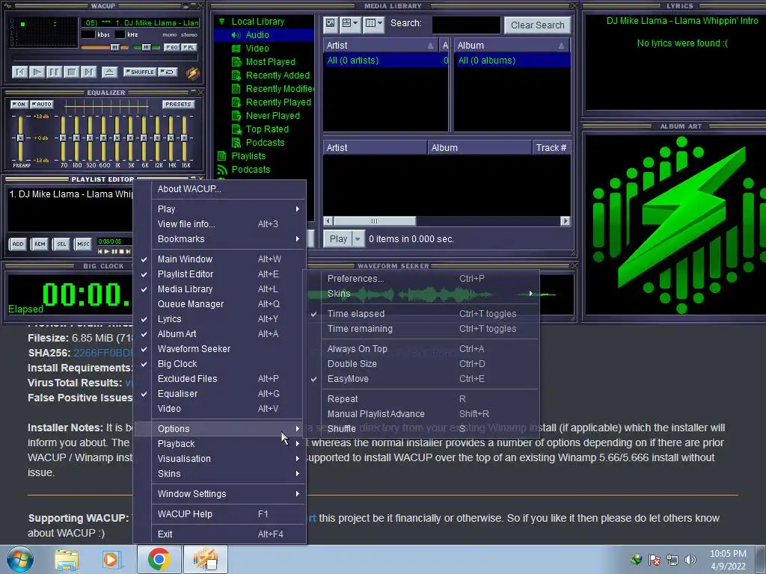Click the Previous track button in WACUP
The image size is (766, 574).
pyautogui.click(x=19, y=72)
